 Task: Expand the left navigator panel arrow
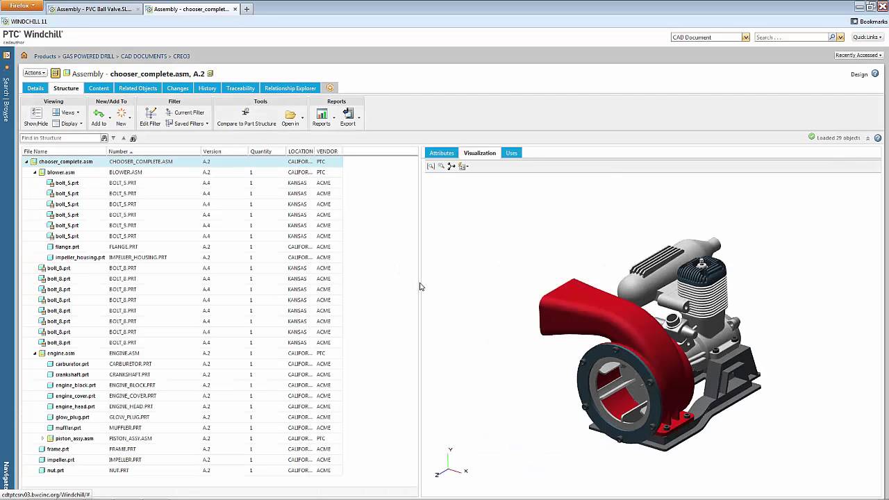(6, 55)
